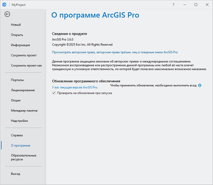
Task: Click the 'Сведения о продукте' heading
Action: pos(70,34)
